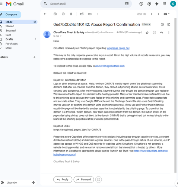The width and height of the screenshot is (178, 187).
Task: Click the Forward button
Action: (x=84, y=180)
